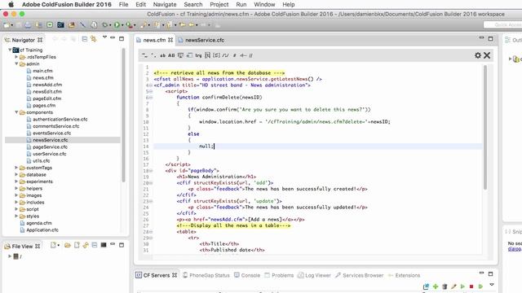Click the editor toolbar gear settings icon
This screenshot has width=522, height=293.
click(x=478, y=55)
